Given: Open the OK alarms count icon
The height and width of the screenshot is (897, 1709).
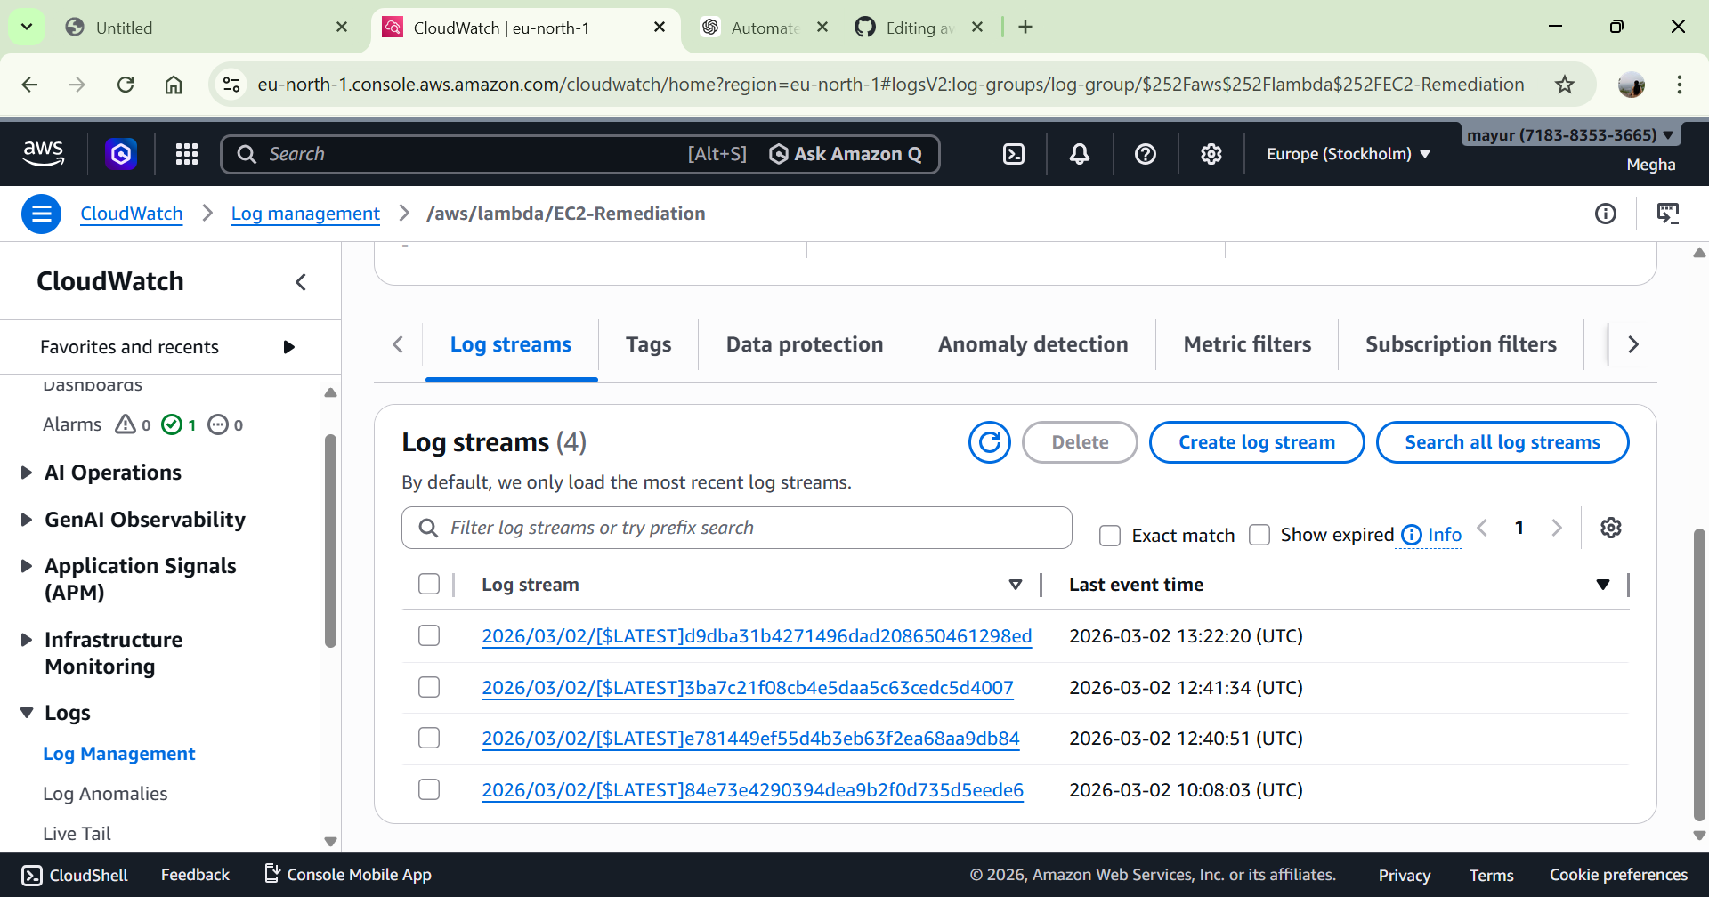Looking at the screenshot, I should (172, 424).
